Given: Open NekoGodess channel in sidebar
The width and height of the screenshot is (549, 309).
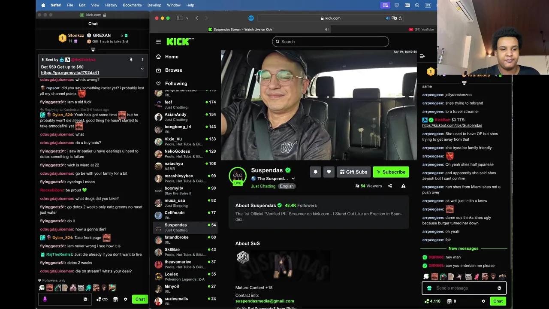Looking at the screenshot, I should pyautogui.click(x=185, y=154).
